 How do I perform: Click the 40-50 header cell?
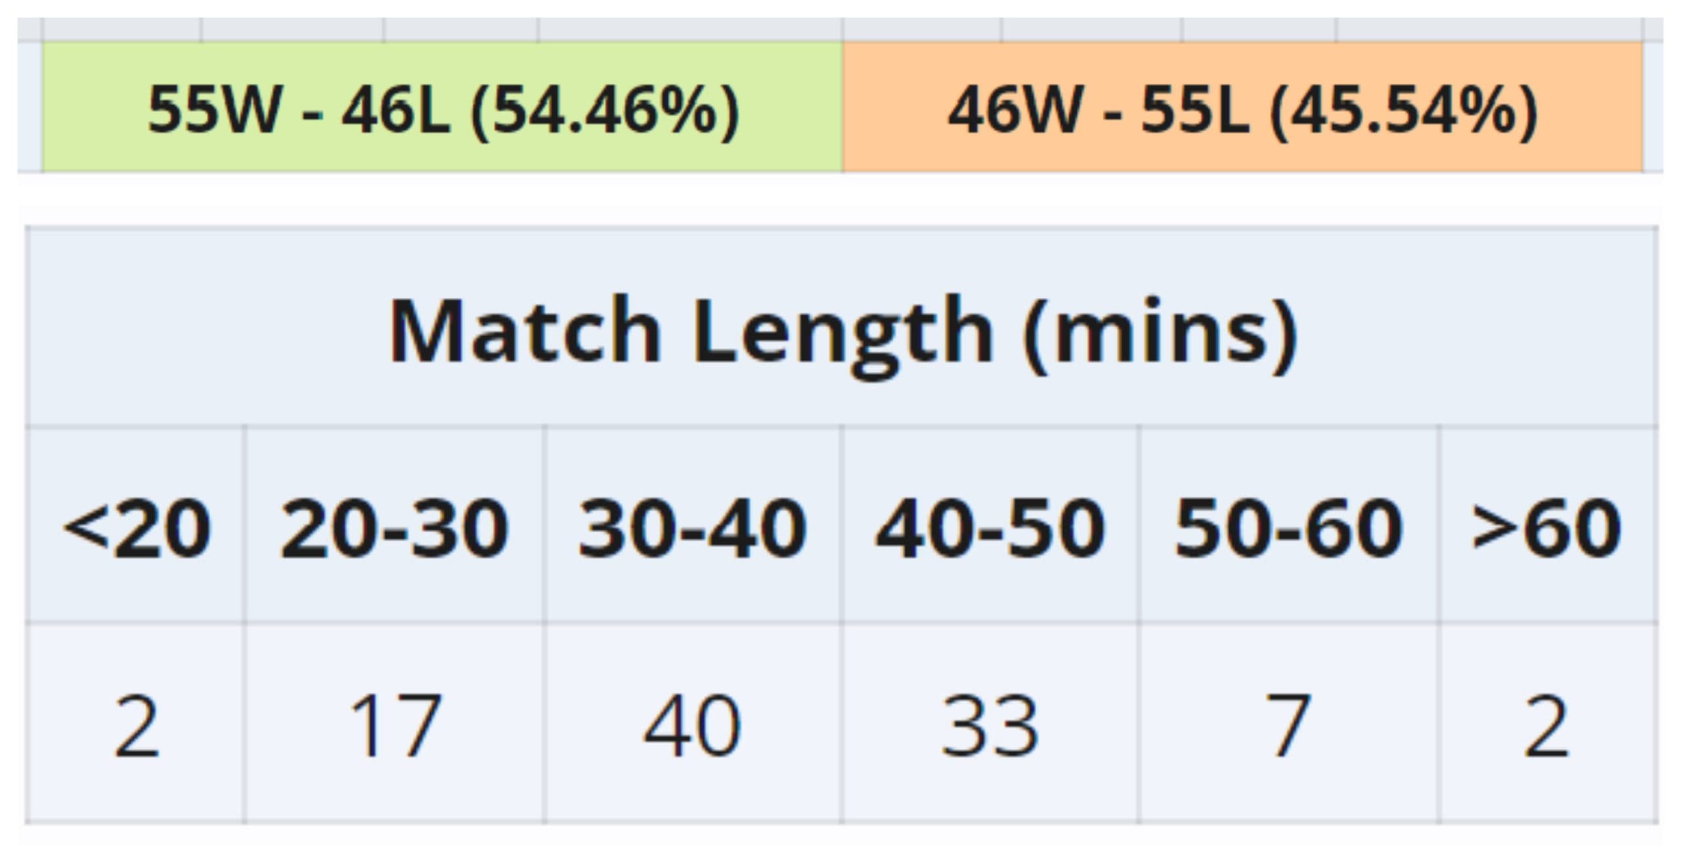(x=990, y=526)
